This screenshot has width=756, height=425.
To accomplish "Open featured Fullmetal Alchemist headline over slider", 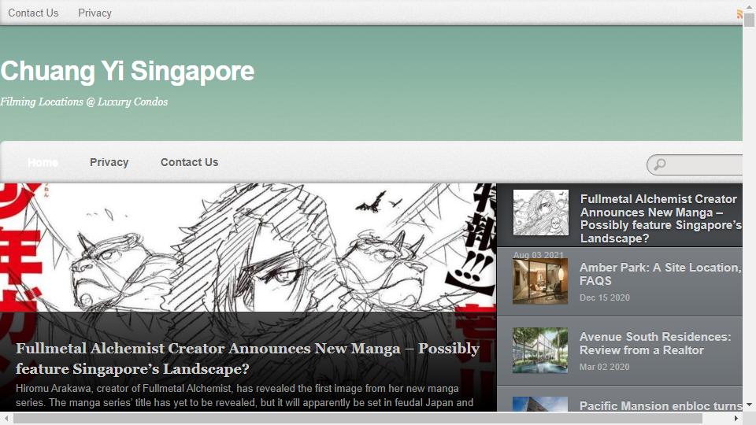I will tap(247, 359).
